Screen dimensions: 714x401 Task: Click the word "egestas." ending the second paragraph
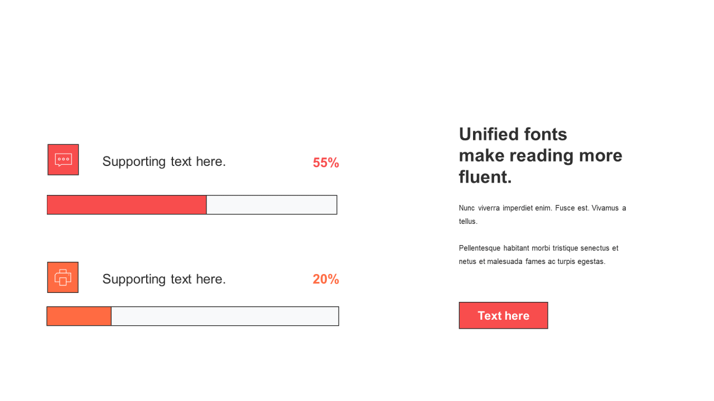pyautogui.click(x=591, y=262)
